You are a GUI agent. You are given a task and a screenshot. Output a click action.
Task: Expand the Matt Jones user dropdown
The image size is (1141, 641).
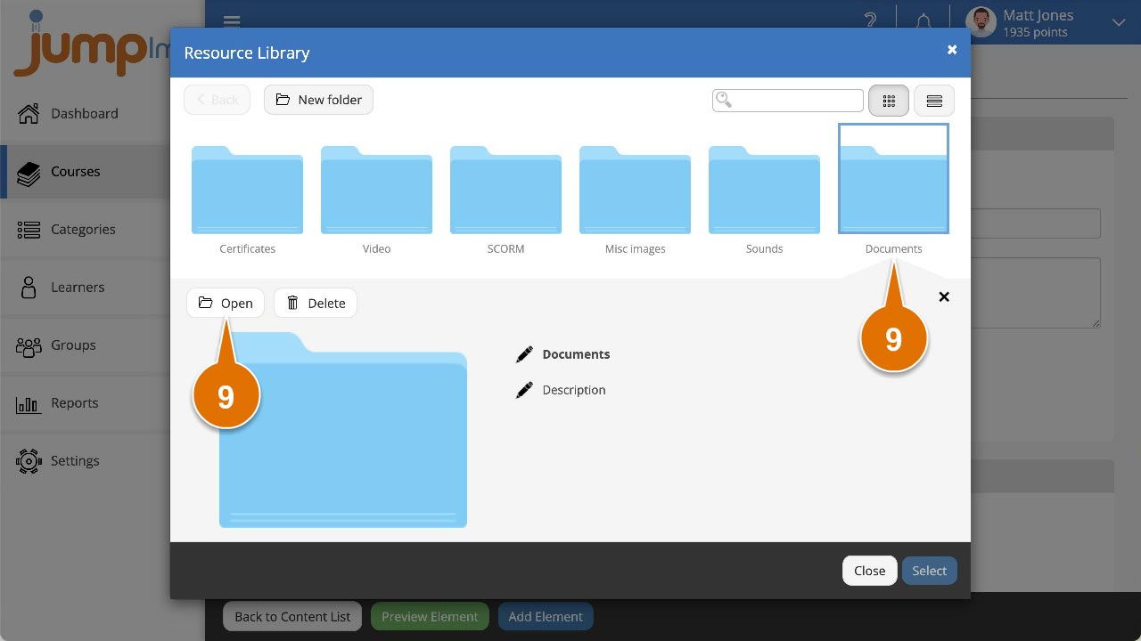pyautogui.click(x=1118, y=22)
